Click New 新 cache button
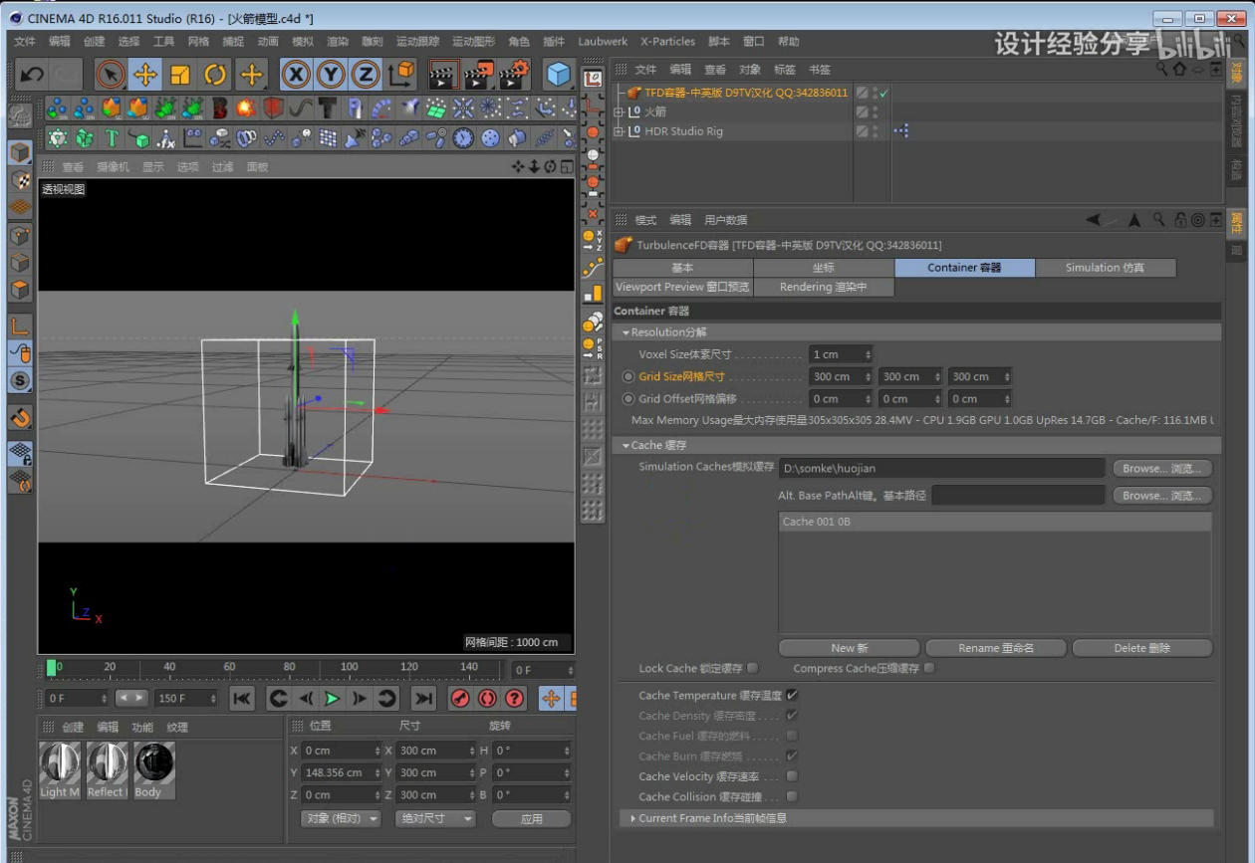 (x=850, y=648)
